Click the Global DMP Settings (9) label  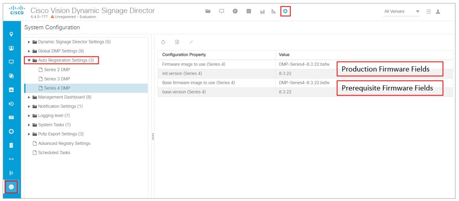[x=61, y=51]
